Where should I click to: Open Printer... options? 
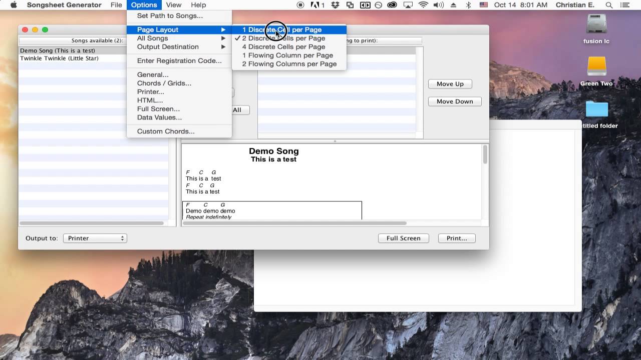pyautogui.click(x=179, y=92)
